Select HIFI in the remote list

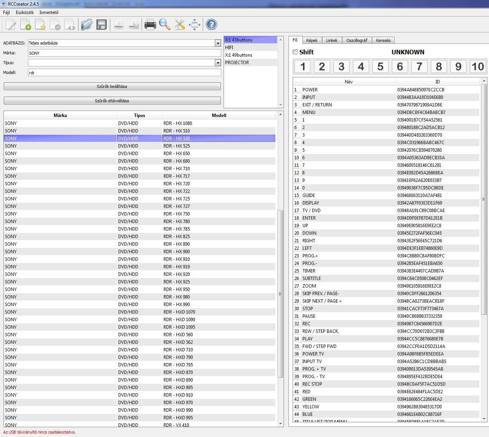[251, 48]
